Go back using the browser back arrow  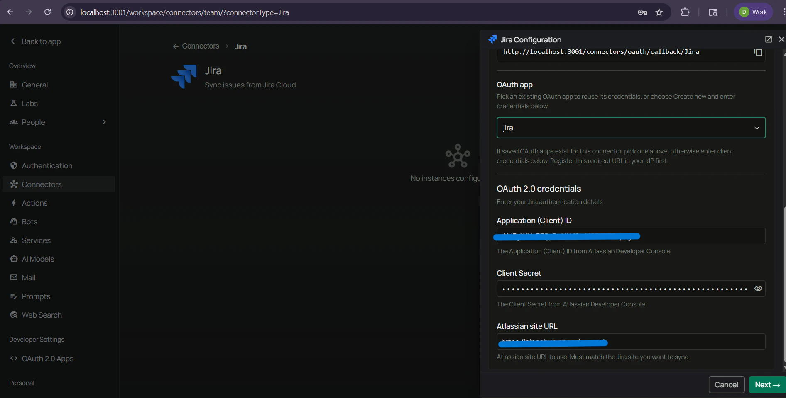point(10,12)
